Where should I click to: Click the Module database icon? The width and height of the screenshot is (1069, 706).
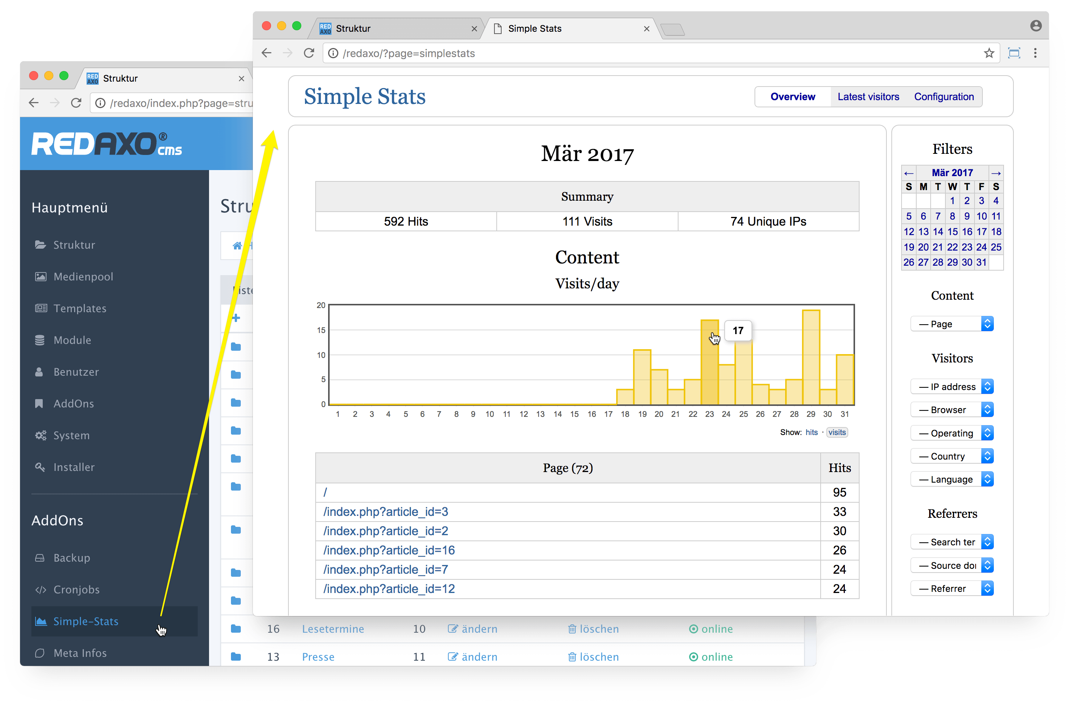click(40, 340)
